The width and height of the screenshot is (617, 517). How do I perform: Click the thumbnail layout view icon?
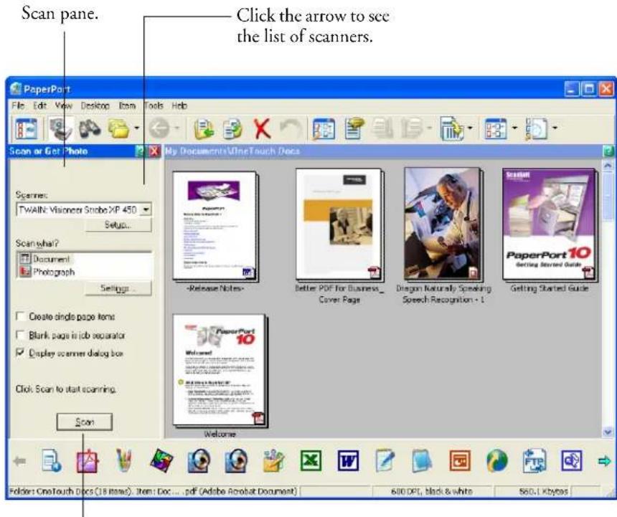[496, 128]
